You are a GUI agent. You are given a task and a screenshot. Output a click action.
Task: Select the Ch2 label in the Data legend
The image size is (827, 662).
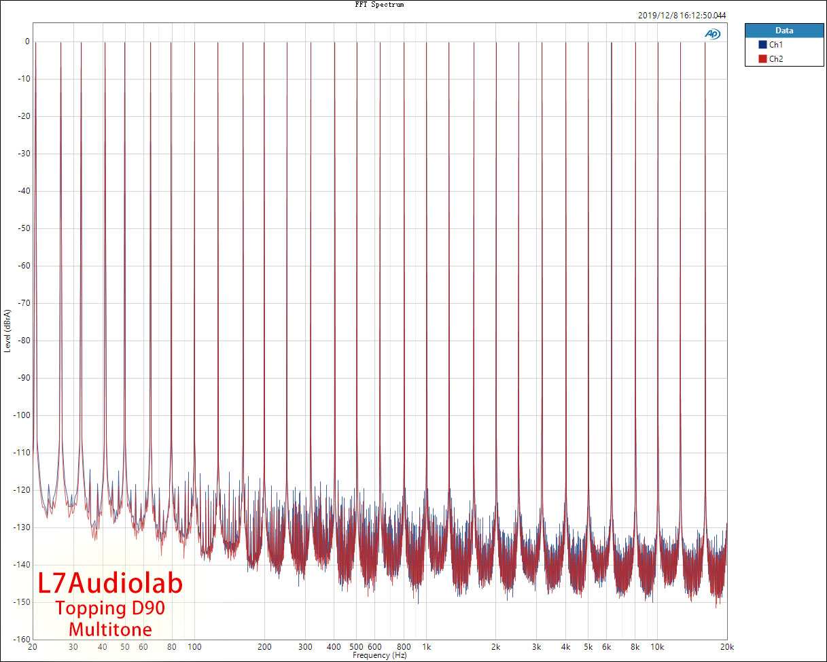coord(776,58)
